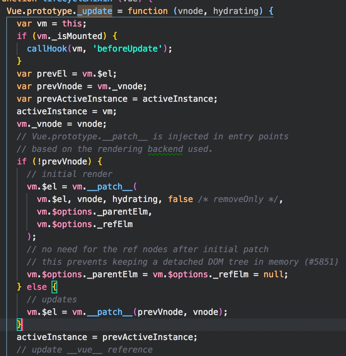
Task: Click 'beforeUpdate' string in callHook line
Action: coord(127,48)
